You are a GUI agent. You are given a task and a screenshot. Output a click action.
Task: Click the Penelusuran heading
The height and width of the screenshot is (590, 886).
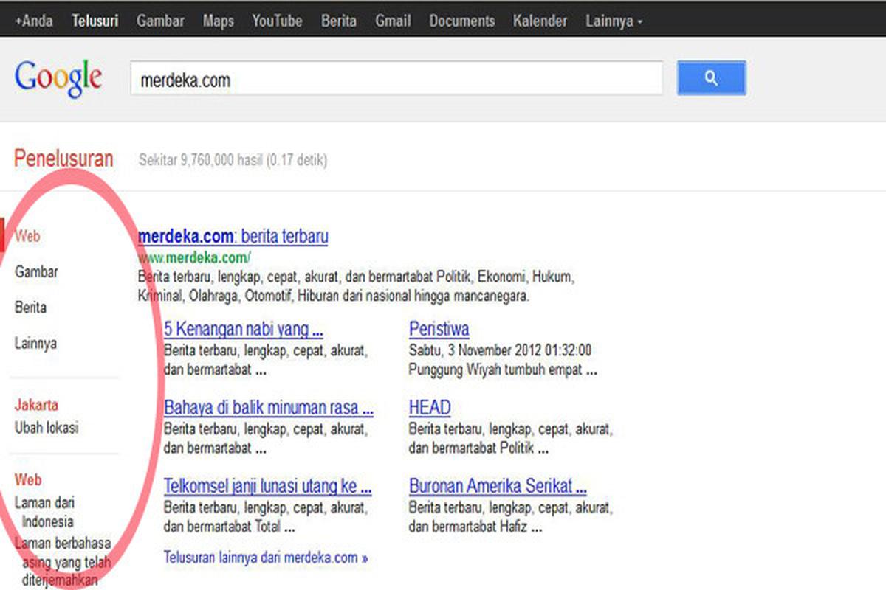click(x=63, y=159)
